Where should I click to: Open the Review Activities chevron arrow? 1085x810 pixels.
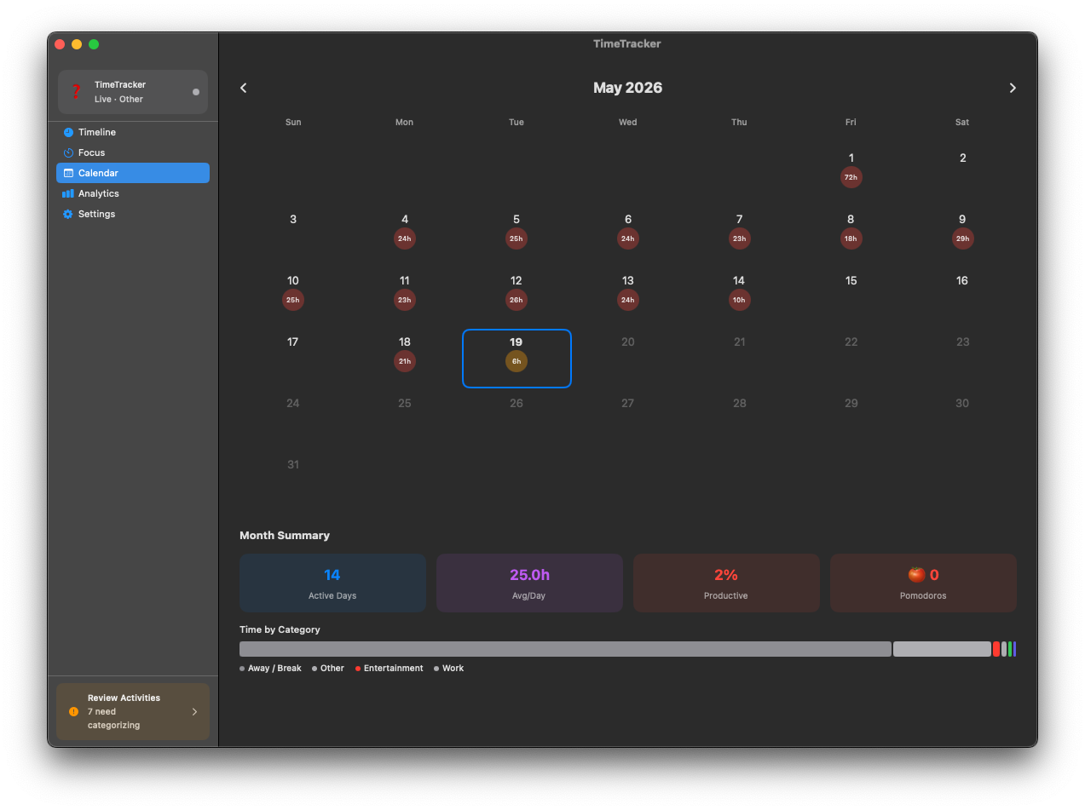pyautogui.click(x=194, y=711)
